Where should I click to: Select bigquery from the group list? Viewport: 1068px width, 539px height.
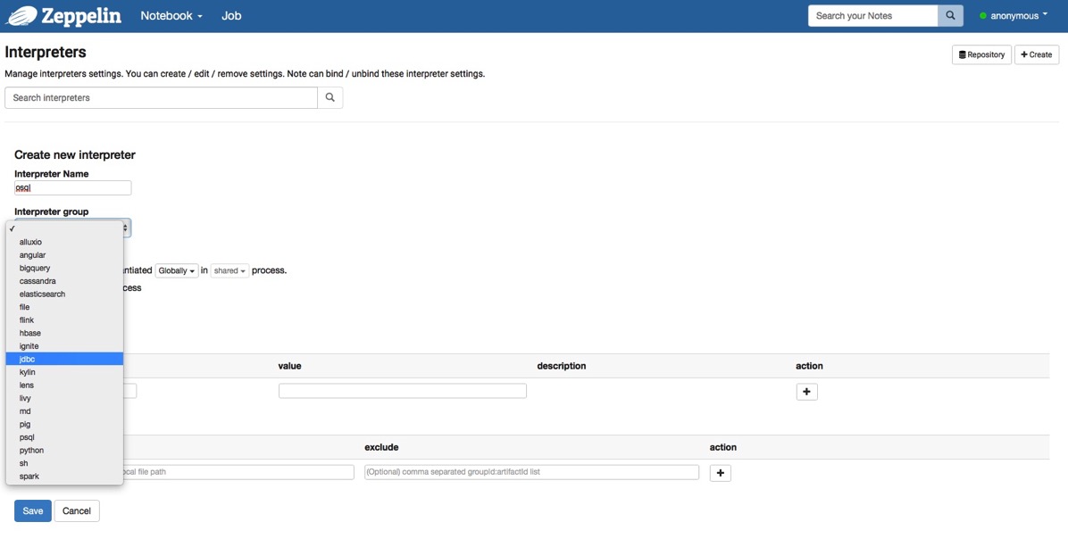[x=64, y=268]
